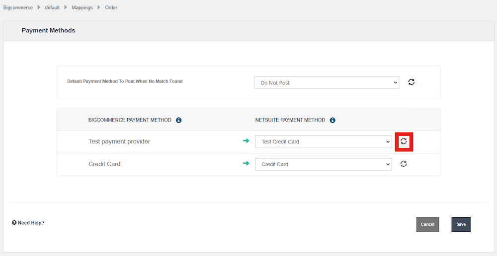Viewport: 497px width, 256px height.
Task: Save the payment method mappings
Action: pos(461,224)
